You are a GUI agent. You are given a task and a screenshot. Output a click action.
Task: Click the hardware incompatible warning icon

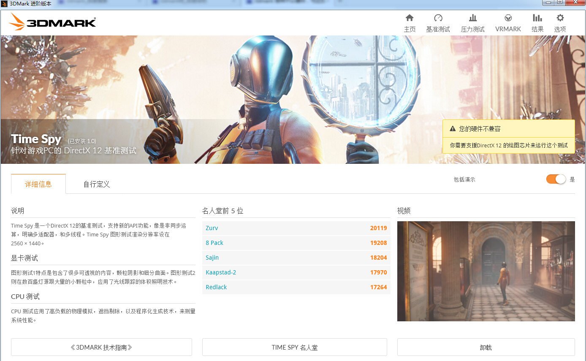[453, 129]
